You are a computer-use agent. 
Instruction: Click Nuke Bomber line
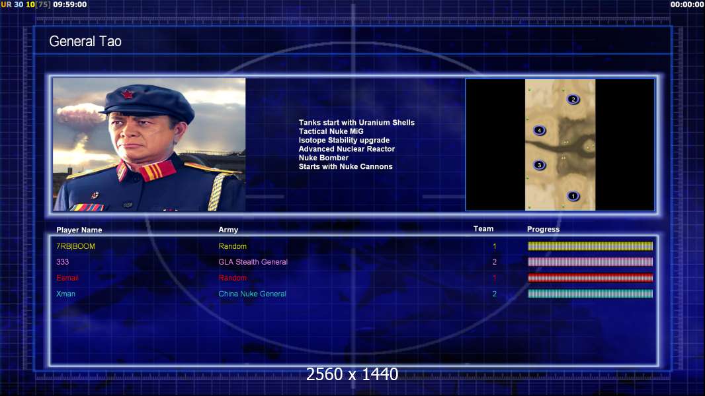tap(323, 158)
